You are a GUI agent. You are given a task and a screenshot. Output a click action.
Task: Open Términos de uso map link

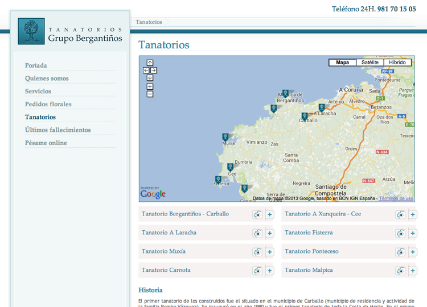tap(396, 198)
